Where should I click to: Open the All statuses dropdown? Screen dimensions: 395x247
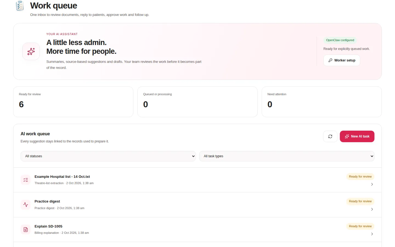pos(108,156)
